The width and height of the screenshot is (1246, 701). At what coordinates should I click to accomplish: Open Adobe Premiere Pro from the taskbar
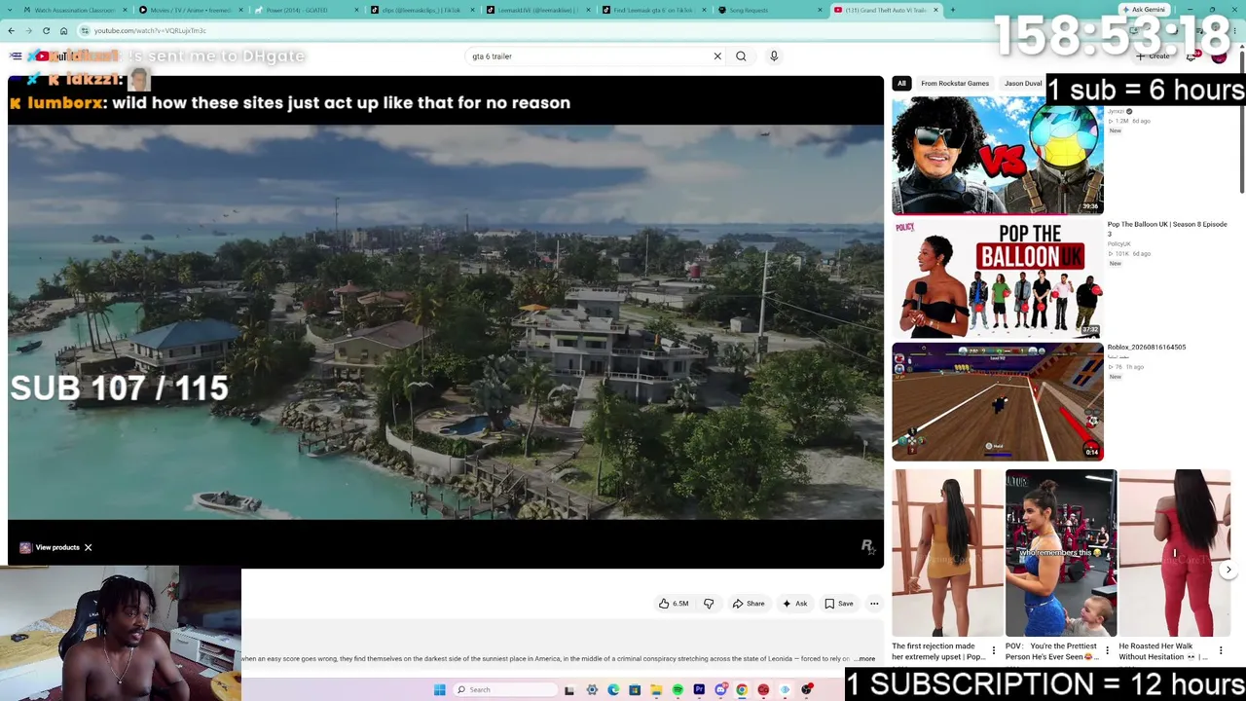[x=699, y=690]
